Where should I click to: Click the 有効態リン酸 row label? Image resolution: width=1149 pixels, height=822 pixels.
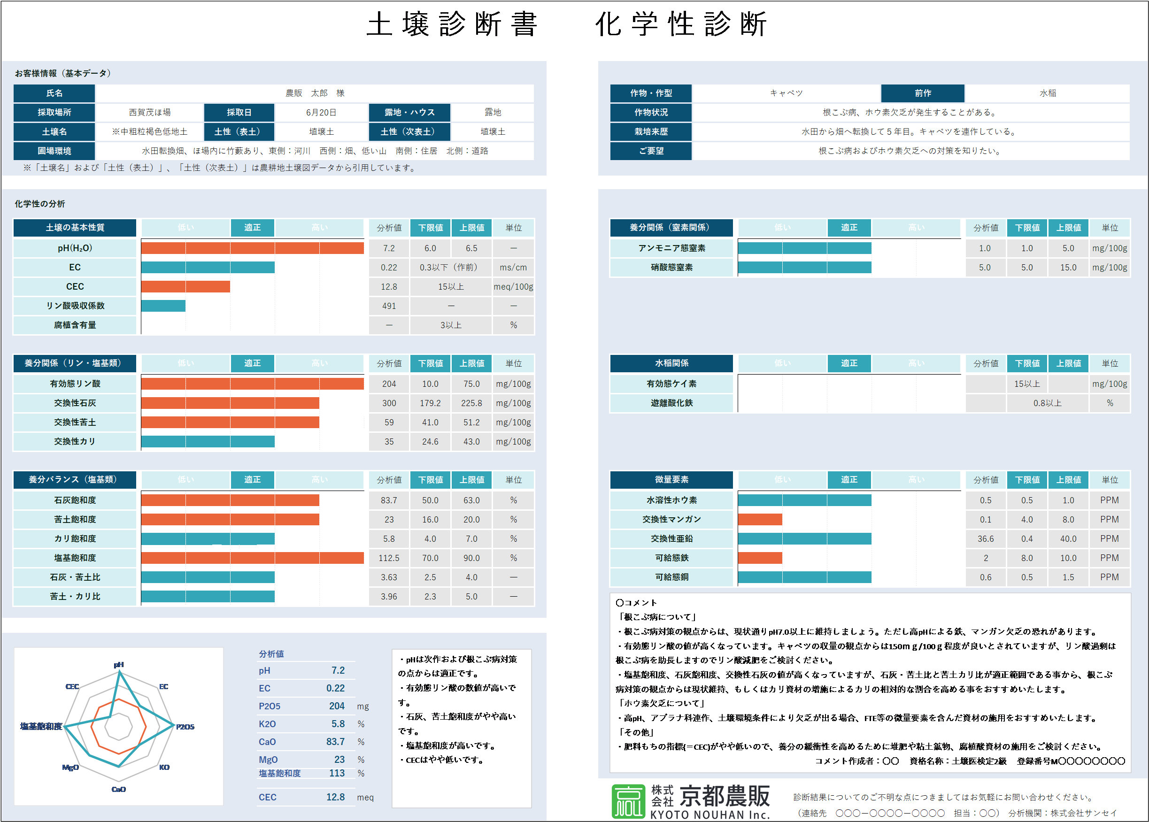75,384
